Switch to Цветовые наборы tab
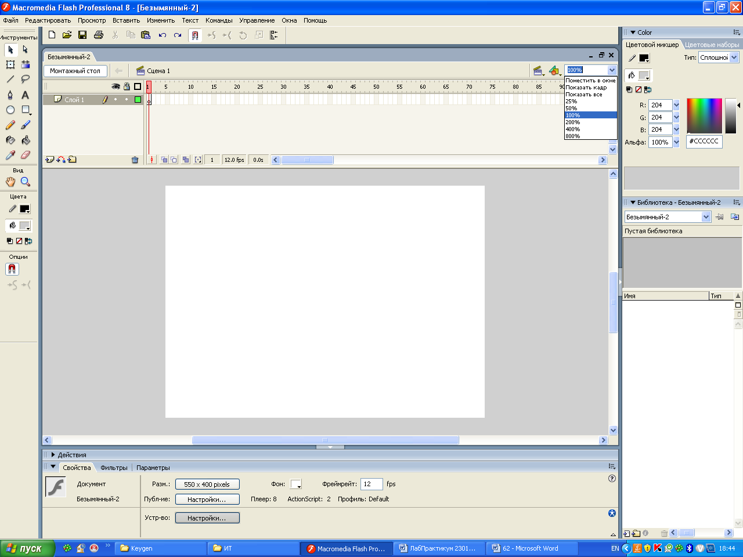743x557 pixels. point(712,45)
